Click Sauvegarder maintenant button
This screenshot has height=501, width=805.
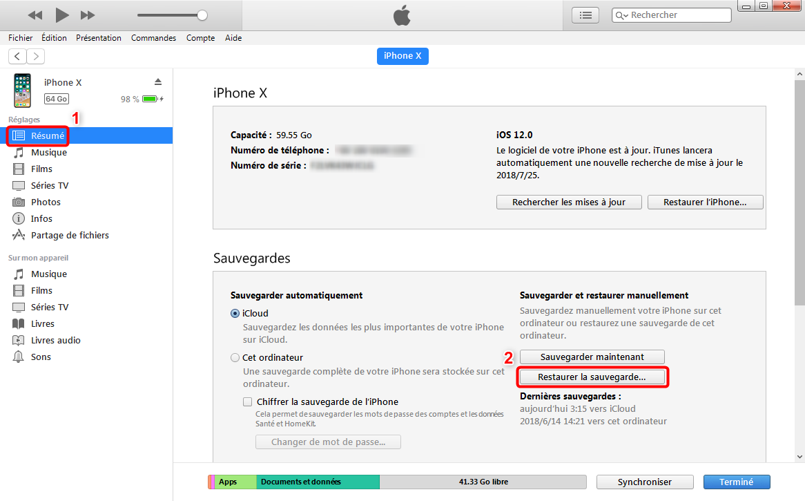pos(592,357)
